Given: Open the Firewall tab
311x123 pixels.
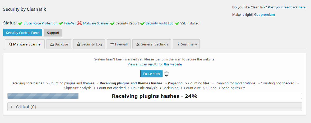Looking at the screenshot, I should pos(119,44).
